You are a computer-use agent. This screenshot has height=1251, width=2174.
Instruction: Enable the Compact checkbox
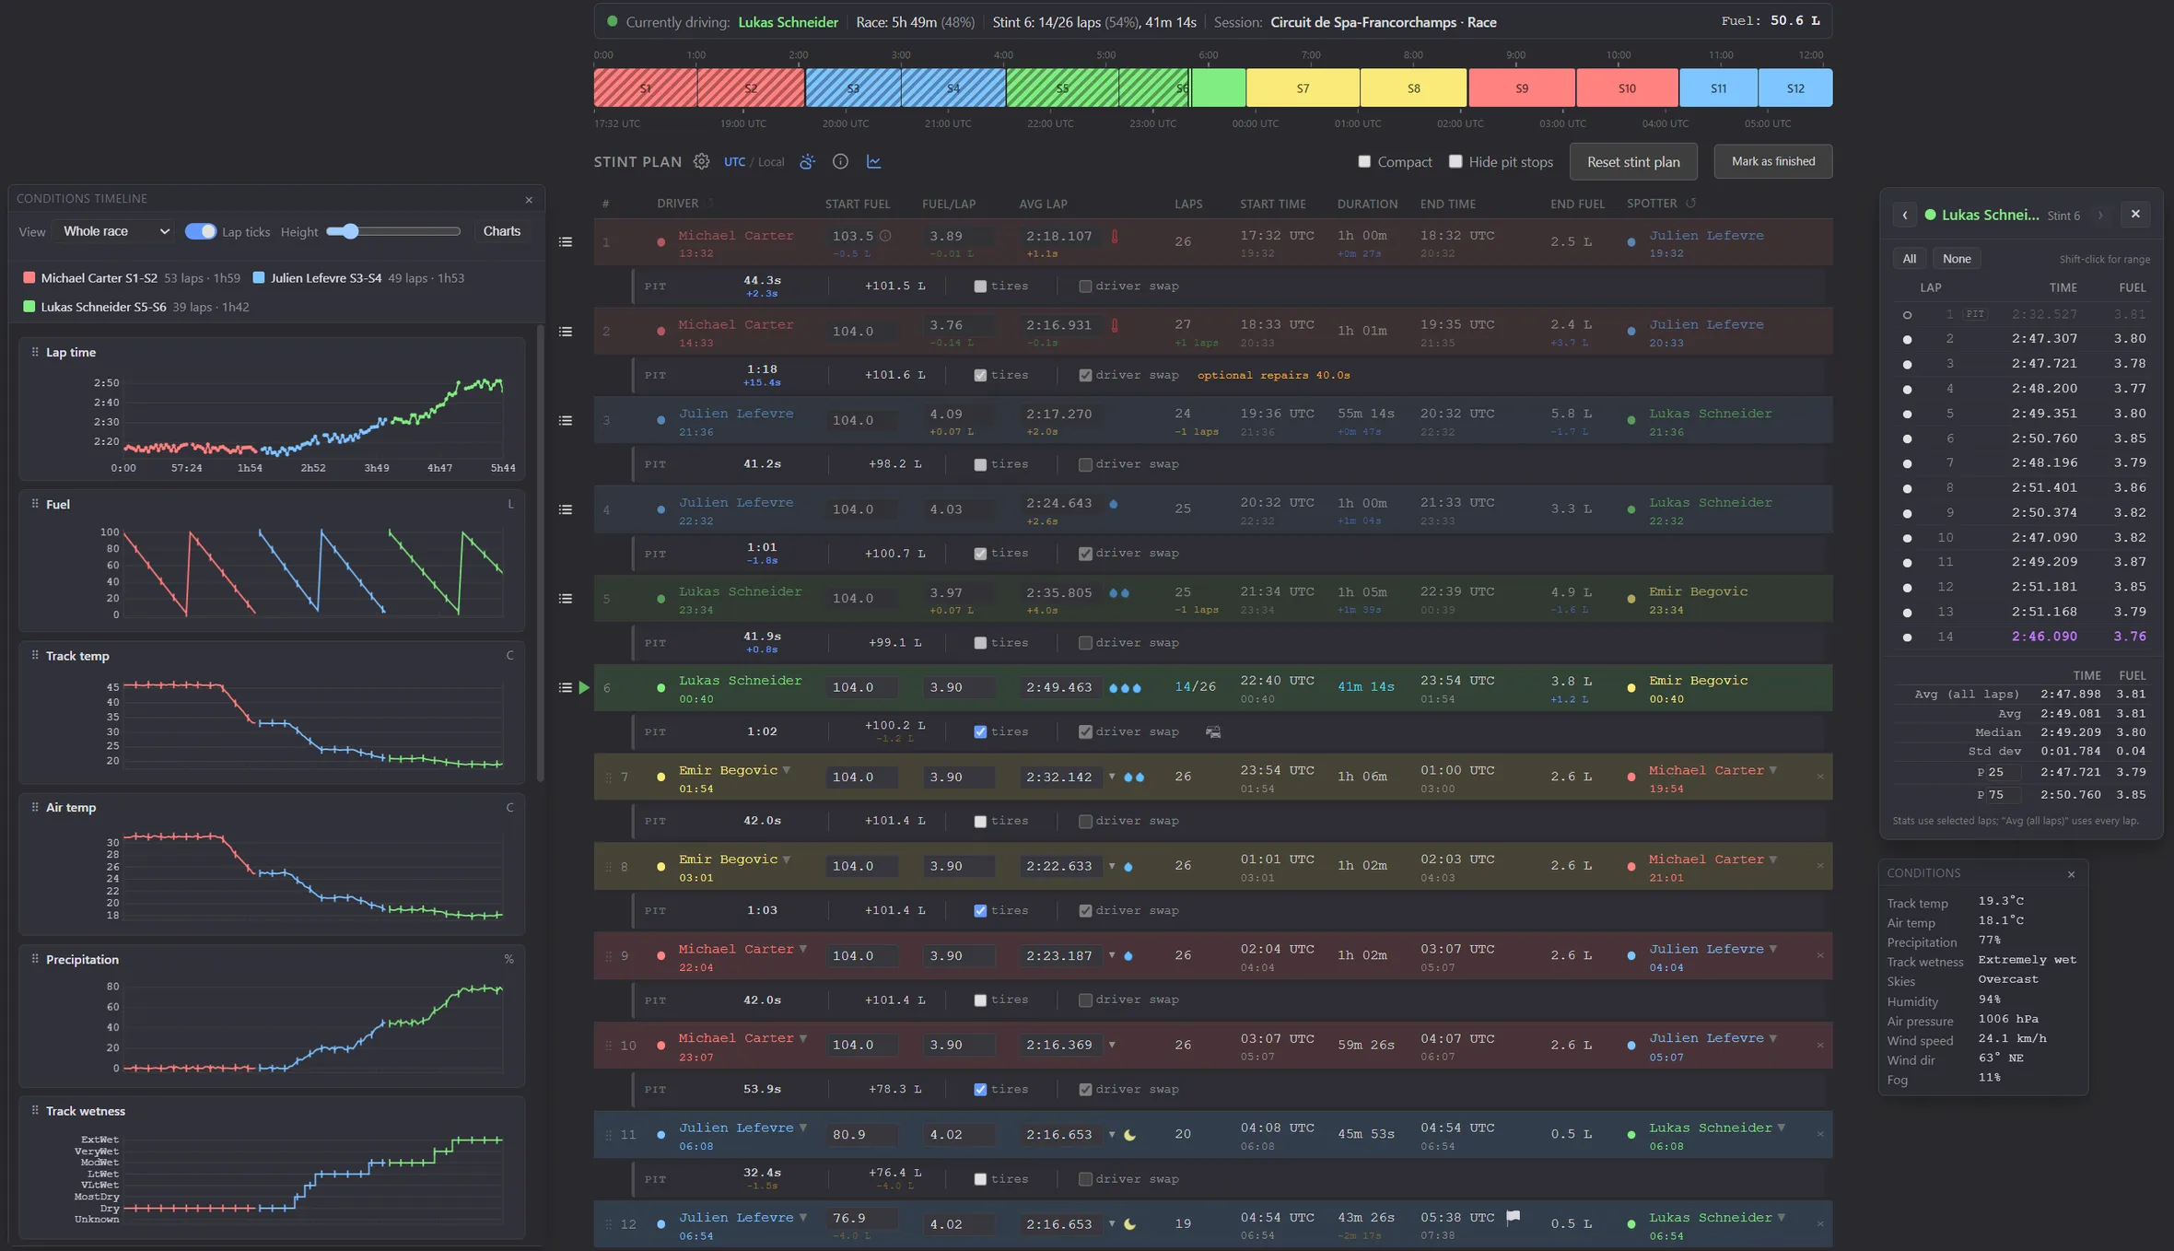pyautogui.click(x=1364, y=161)
